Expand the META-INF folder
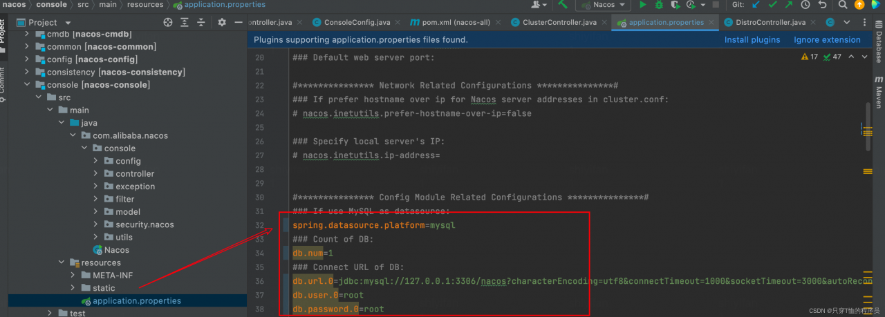Image resolution: width=885 pixels, height=317 pixels. pos(73,276)
